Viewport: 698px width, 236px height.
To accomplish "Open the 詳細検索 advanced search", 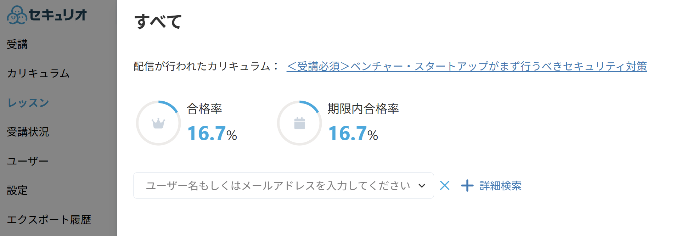I will tap(501, 186).
